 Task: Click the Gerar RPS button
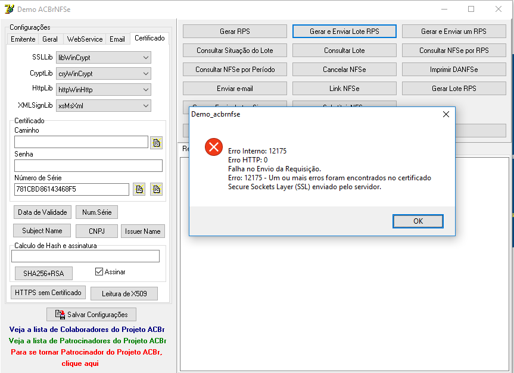pyautogui.click(x=235, y=32)
